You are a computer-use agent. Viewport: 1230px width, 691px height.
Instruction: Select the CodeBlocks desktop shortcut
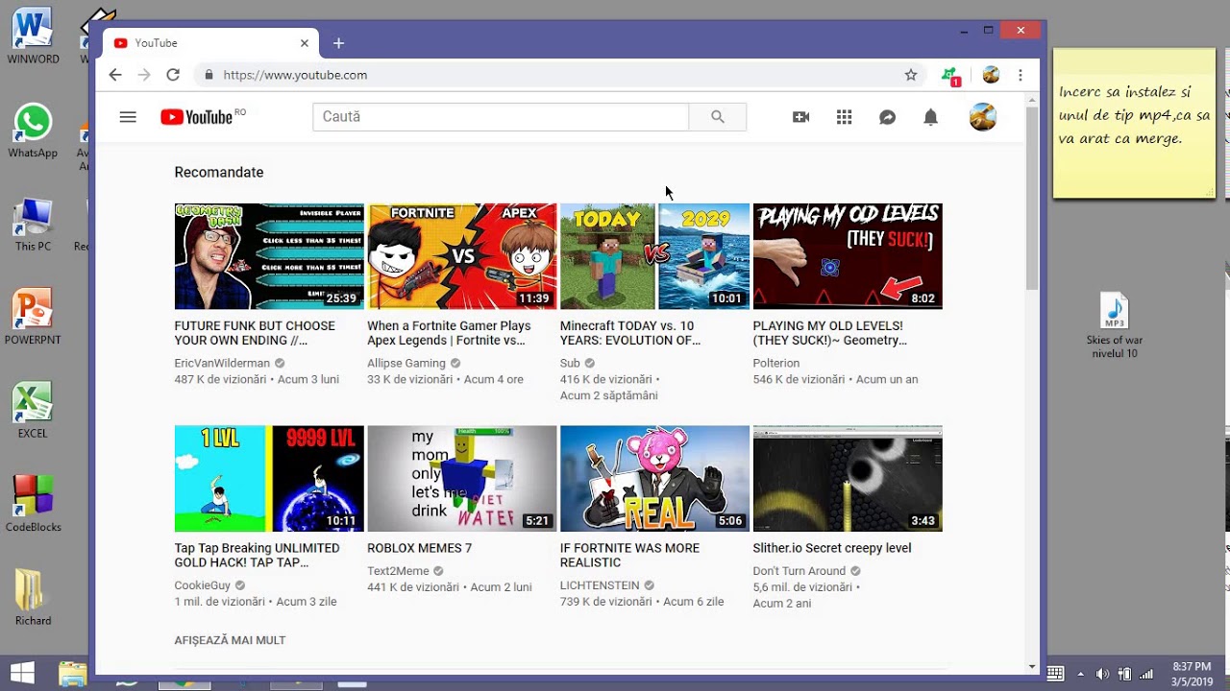33,504
